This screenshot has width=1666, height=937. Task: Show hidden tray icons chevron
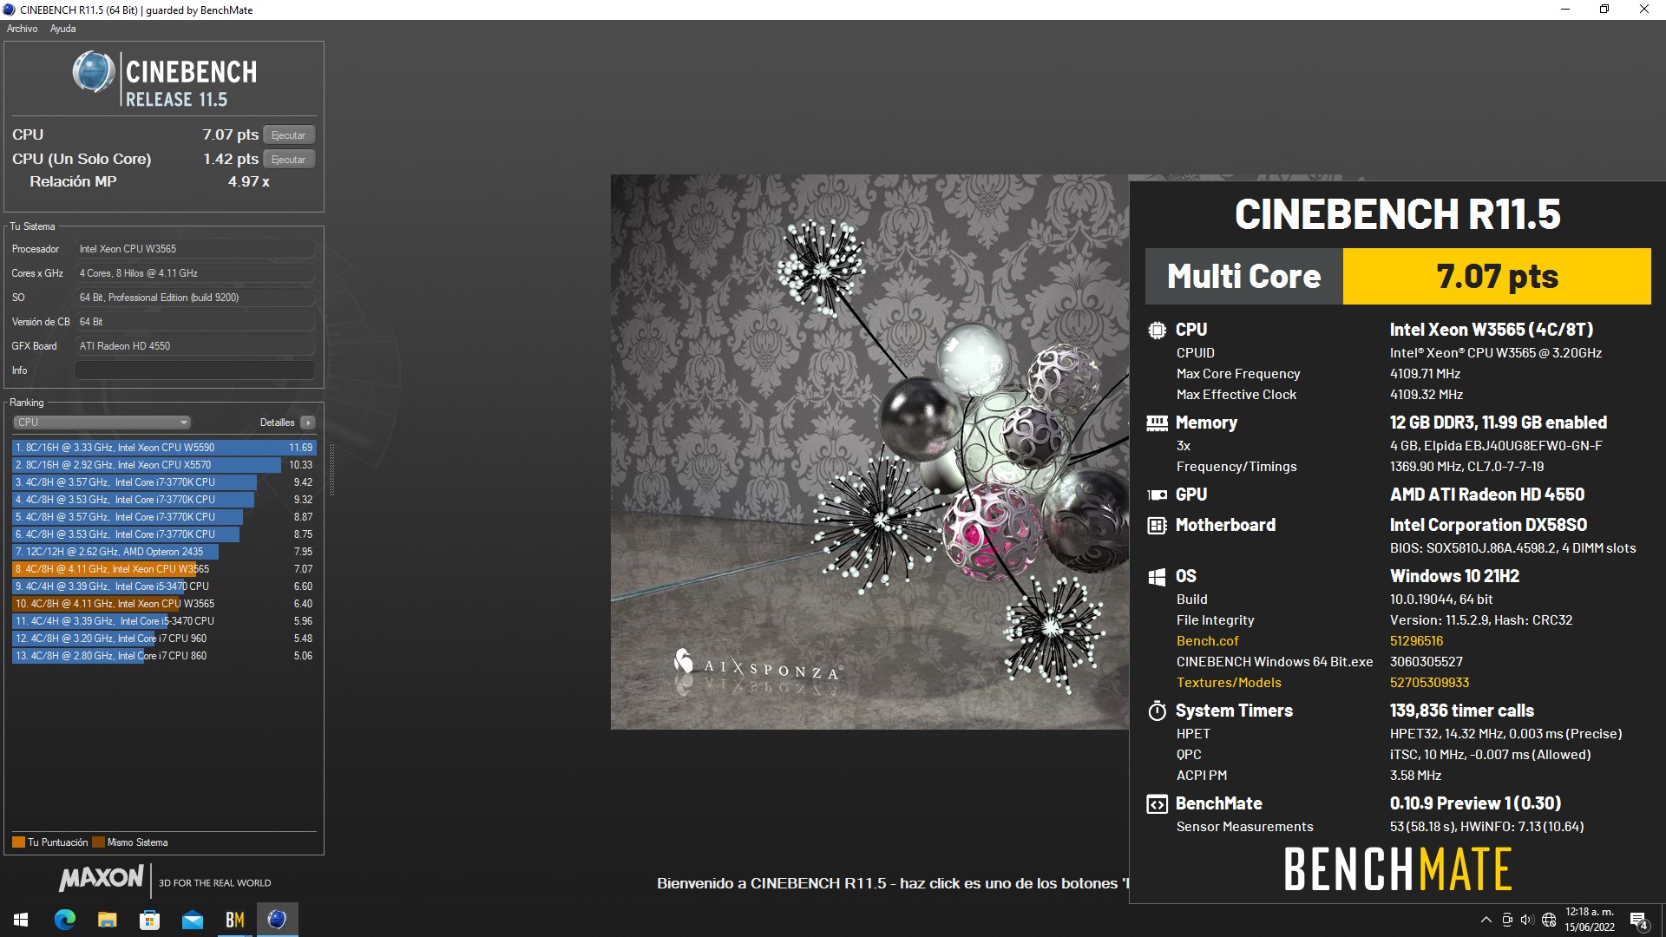[x=1486, y=920]
